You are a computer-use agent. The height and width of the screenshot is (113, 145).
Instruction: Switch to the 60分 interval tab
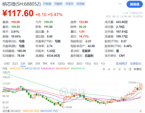tap(71, 64)
